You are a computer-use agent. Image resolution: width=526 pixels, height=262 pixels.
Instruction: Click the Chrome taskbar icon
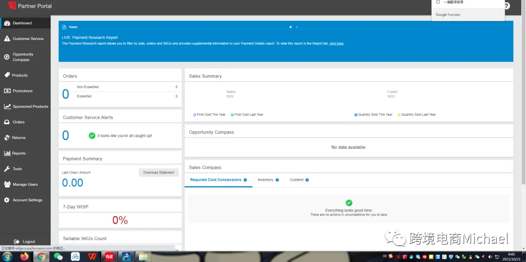pos(41,257)
